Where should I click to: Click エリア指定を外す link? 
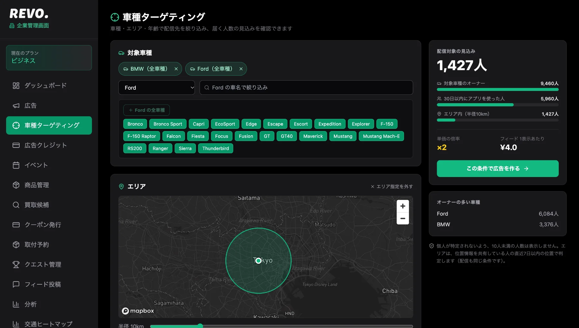click(x=392, y=187)
